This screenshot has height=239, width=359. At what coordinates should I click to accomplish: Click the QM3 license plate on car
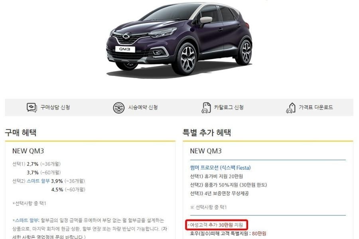(125, 49)
